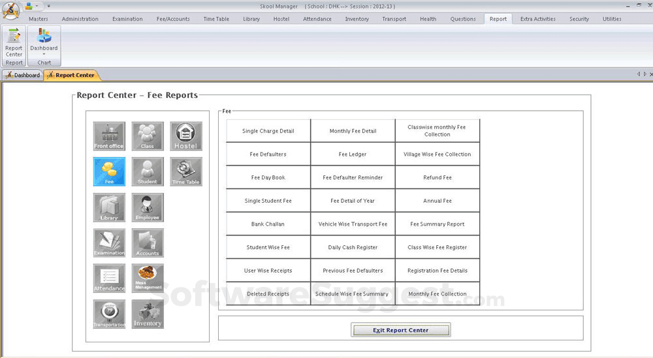Select the Employee reports icon
The width and height of the screenshot is (653, 358).
[148, 207]
